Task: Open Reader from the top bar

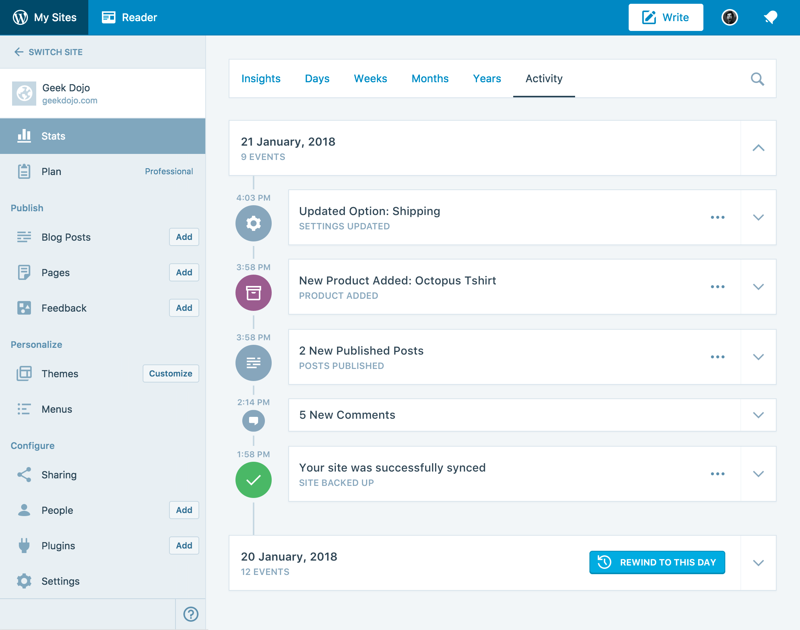Action: (129, 17)
